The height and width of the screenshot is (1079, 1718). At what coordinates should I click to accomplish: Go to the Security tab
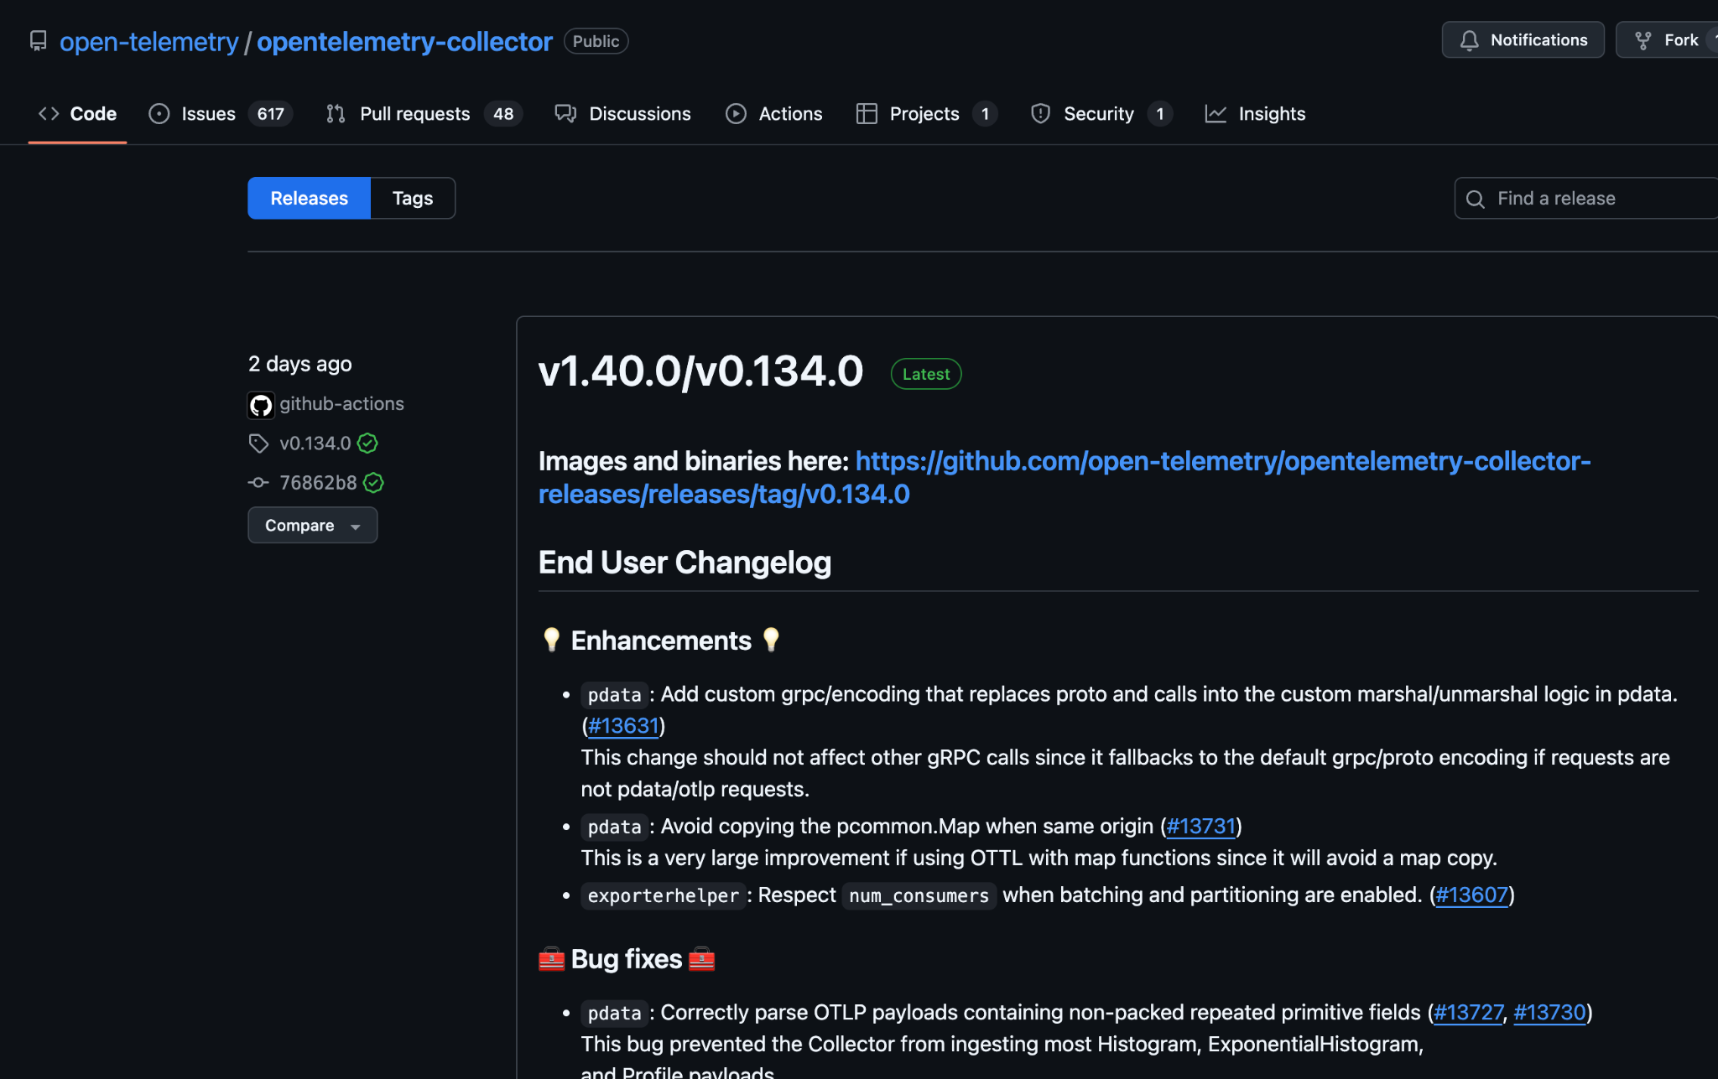coord(1098,114)
